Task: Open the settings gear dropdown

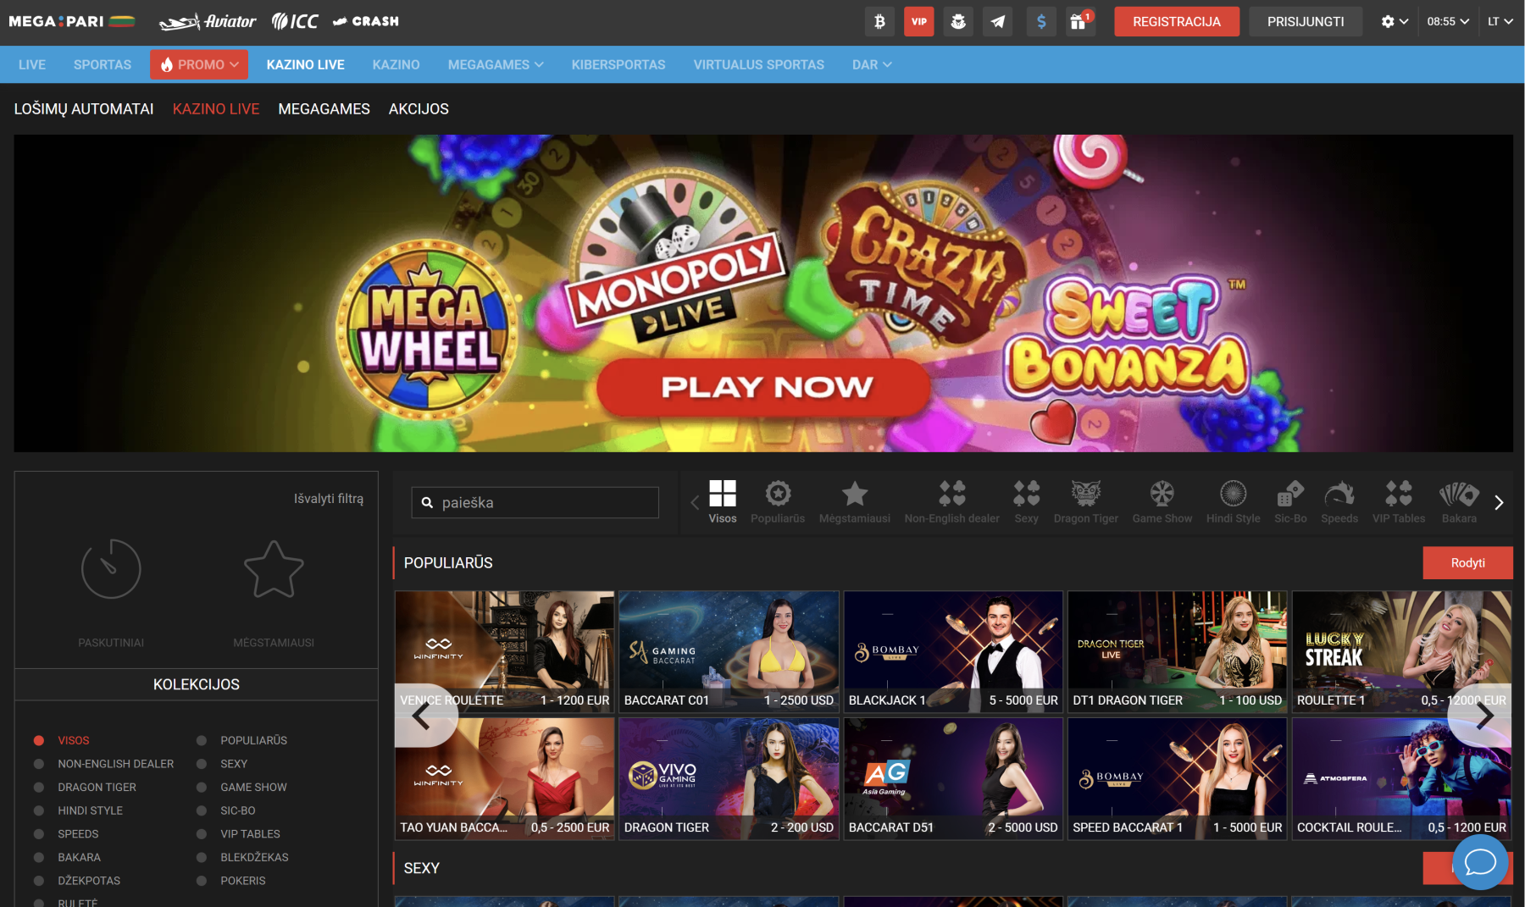Action: click(x=1395, y=21)
